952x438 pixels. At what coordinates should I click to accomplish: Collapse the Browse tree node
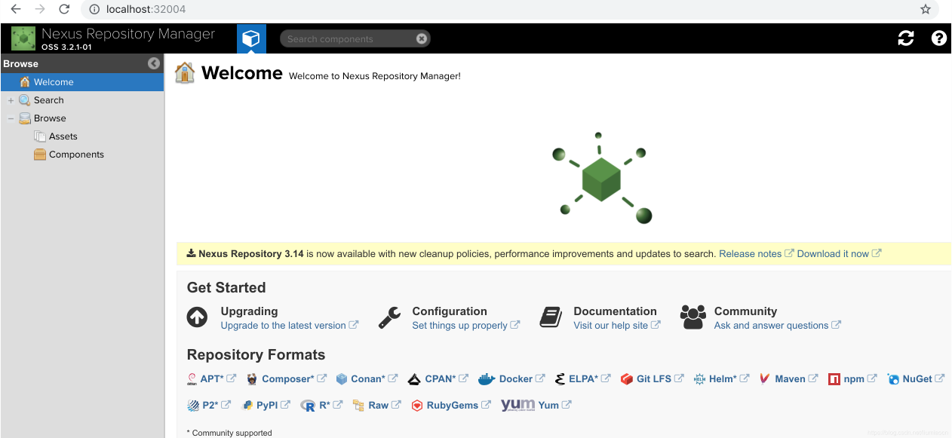11,118
